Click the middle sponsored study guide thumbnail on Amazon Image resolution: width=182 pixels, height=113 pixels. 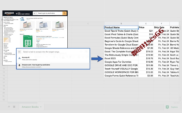pyautogui.click(x=43, y=25)
